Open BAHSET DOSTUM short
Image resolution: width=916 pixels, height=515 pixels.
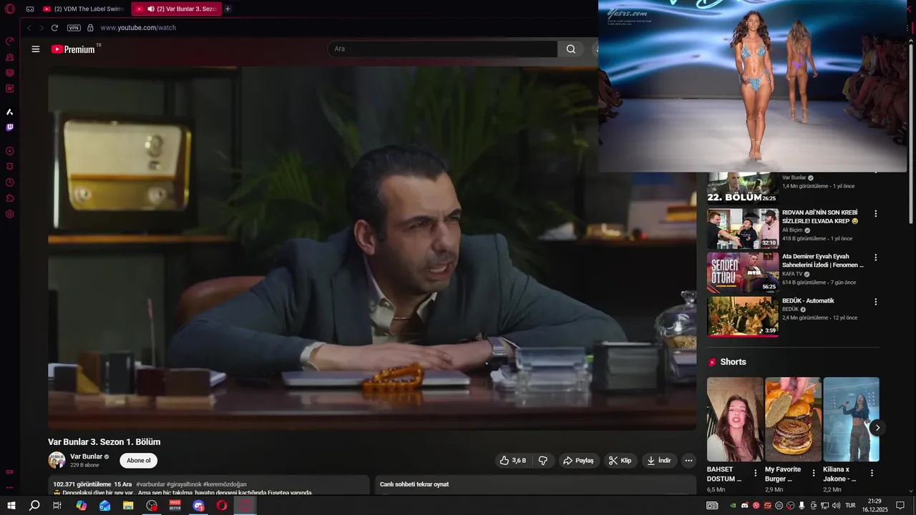coord(735,419)
